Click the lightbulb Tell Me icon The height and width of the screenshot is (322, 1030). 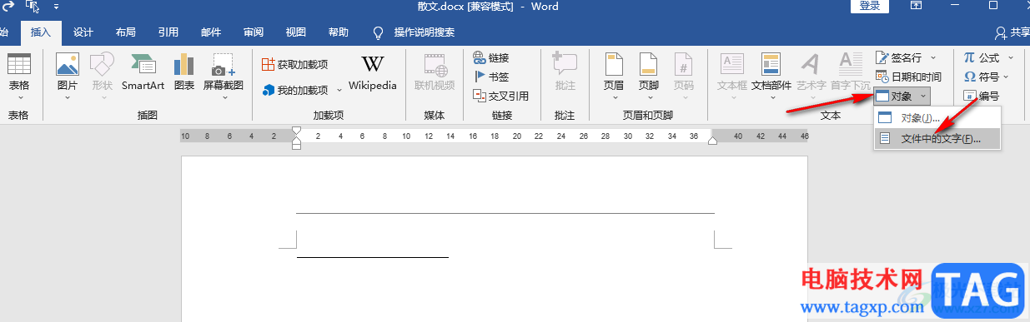(x=377, y=32)
